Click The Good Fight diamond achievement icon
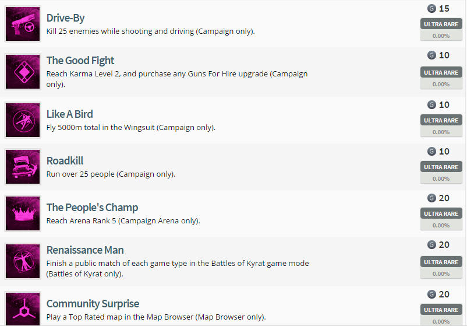The height and width of the screenshot is (326, 467). [x=23, y=72]
